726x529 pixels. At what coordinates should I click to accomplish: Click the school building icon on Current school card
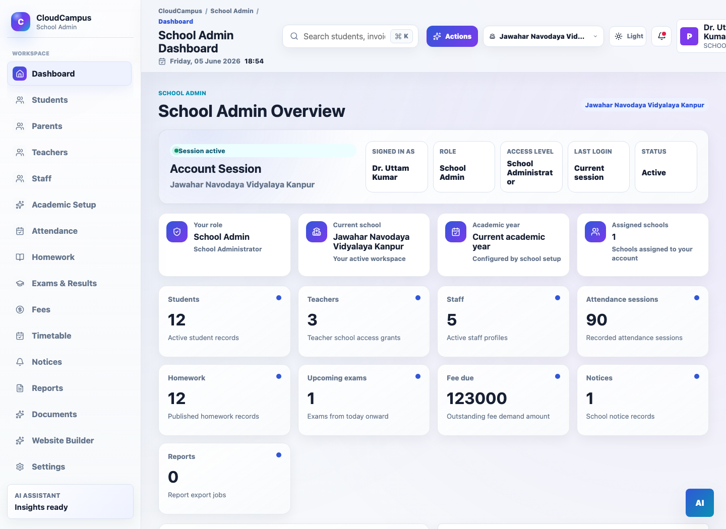[x=317, y=232]
